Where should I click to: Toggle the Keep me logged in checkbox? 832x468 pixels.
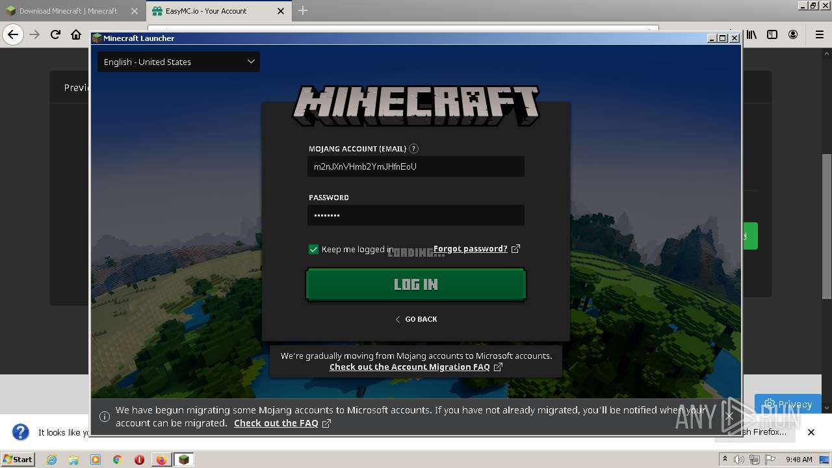313,249
